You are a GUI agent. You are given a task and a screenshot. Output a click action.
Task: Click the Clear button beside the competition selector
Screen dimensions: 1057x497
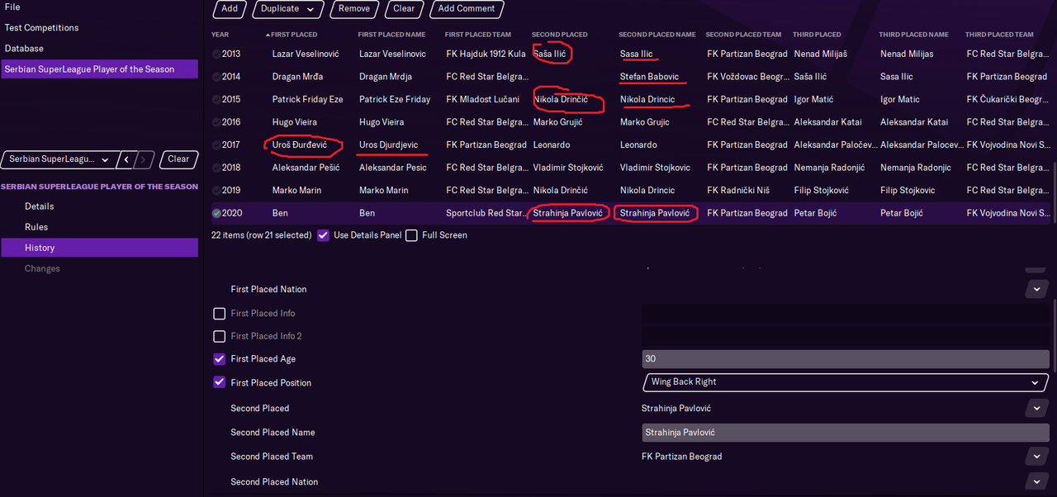178,159
